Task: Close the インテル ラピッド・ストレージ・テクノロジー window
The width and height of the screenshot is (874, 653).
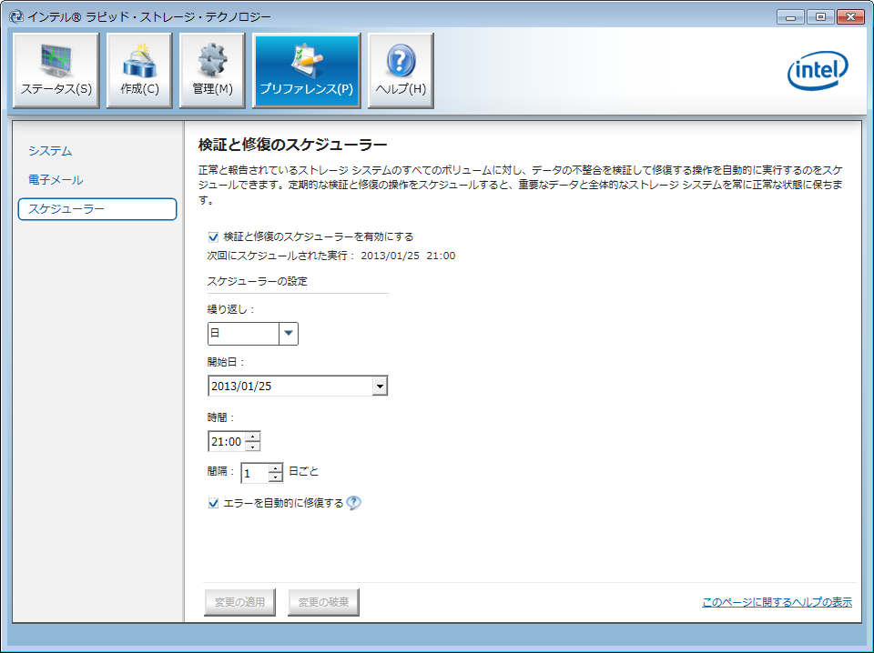Action: [x=850, y=16]
